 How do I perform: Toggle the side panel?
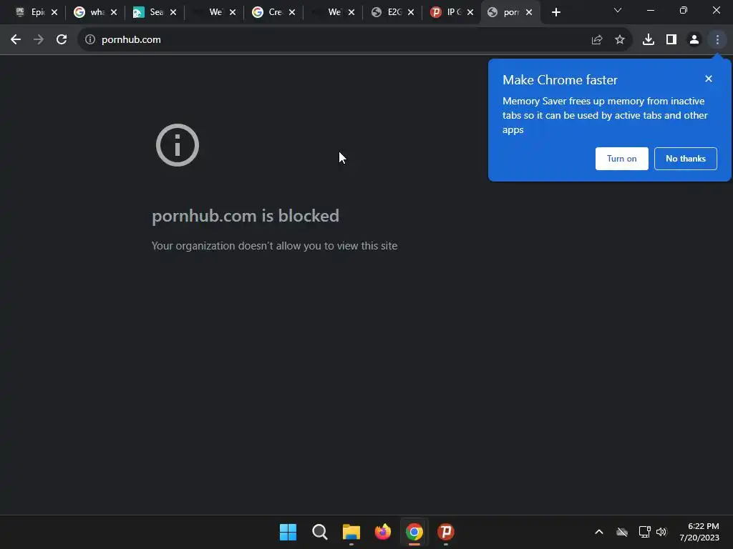671,40
